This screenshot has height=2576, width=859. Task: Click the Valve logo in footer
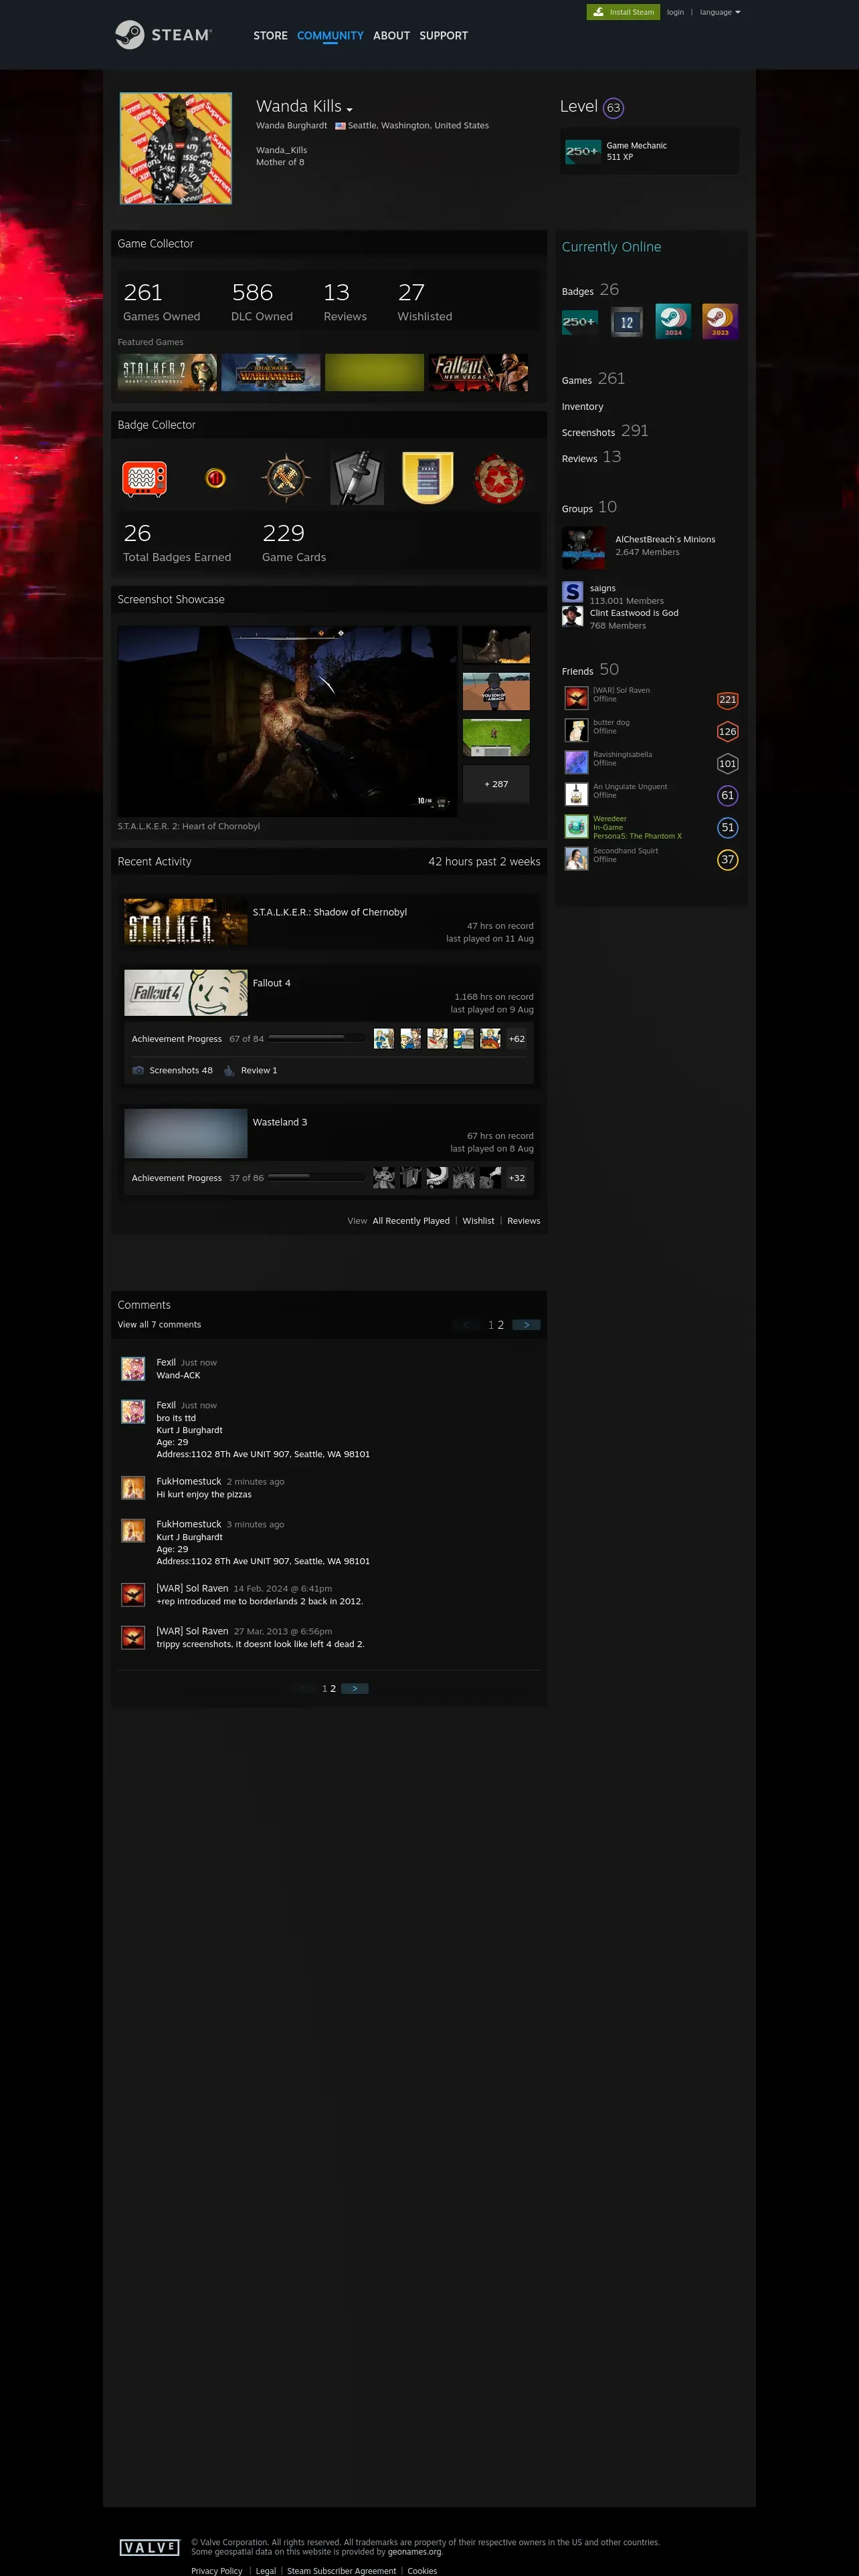pos(149,2547)
